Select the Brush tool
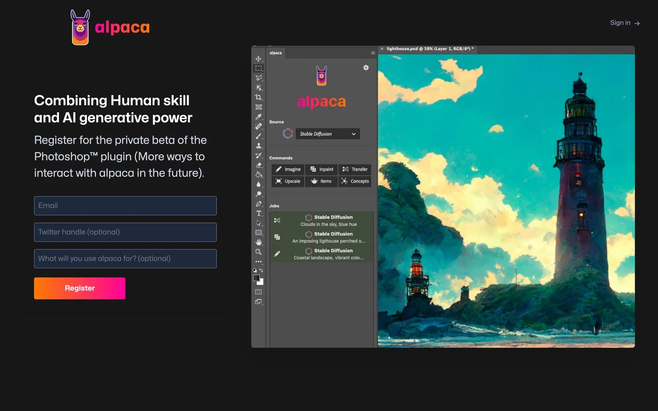 [x=259, y=136]
